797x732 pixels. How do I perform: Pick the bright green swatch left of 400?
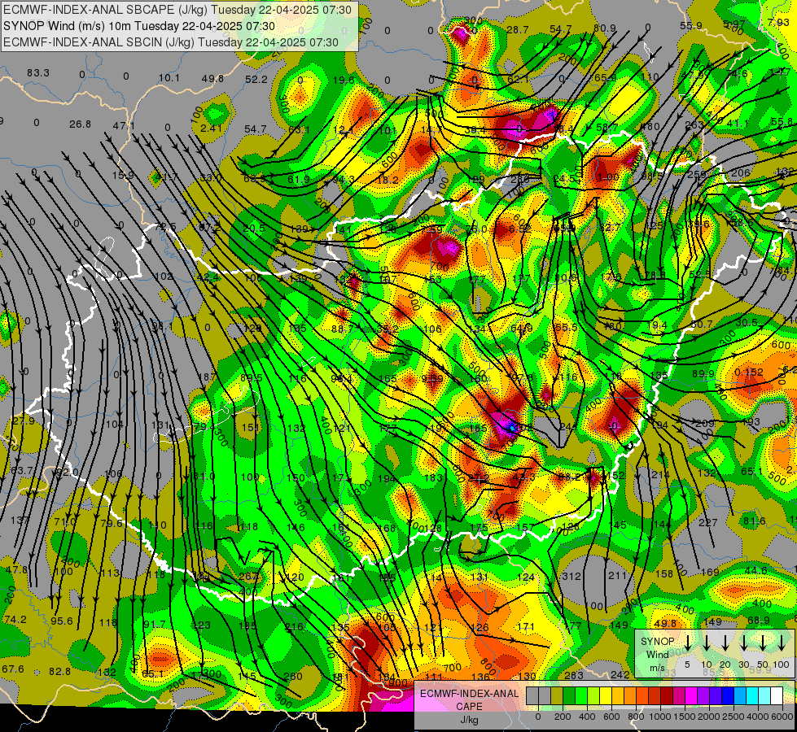tap(581, 696)
